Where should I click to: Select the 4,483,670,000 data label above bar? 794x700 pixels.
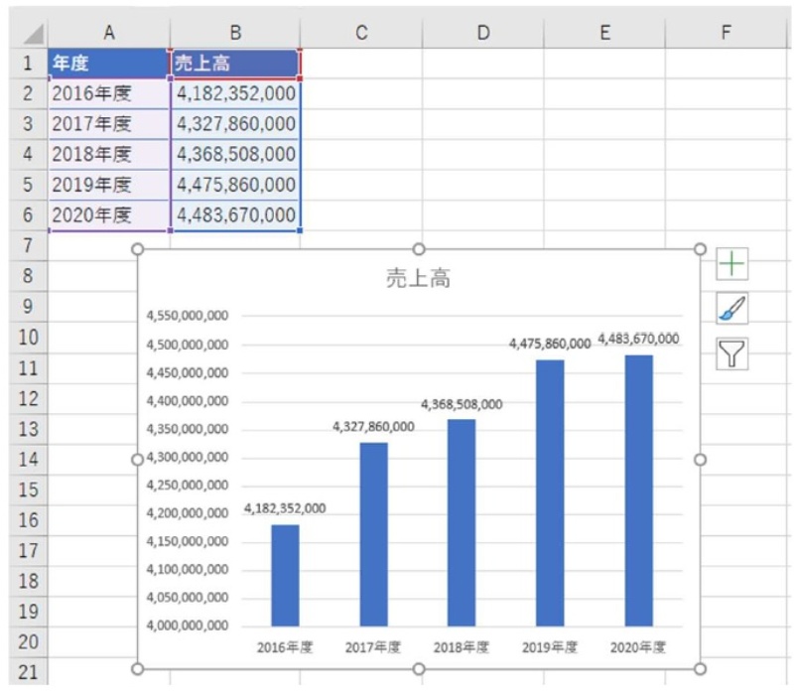(x=638, y=339)
